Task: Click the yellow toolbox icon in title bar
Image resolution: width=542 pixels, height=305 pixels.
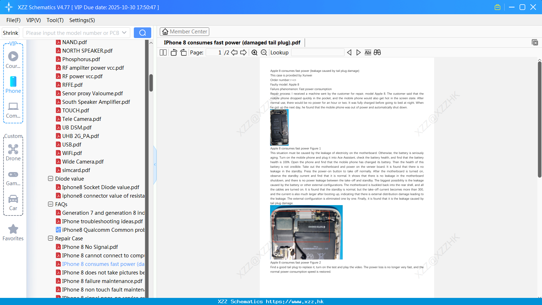Action: pyautogui.click(x=498, y=7)
